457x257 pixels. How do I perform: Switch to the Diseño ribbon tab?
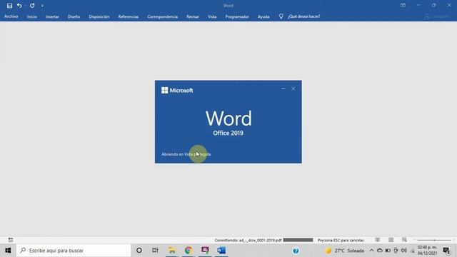pos(74,16)
